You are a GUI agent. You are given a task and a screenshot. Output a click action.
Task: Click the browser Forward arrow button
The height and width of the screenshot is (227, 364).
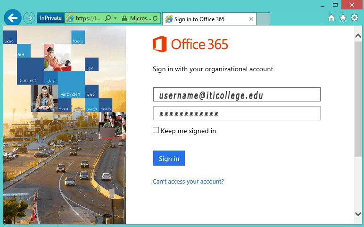click(x=29, y=18)
